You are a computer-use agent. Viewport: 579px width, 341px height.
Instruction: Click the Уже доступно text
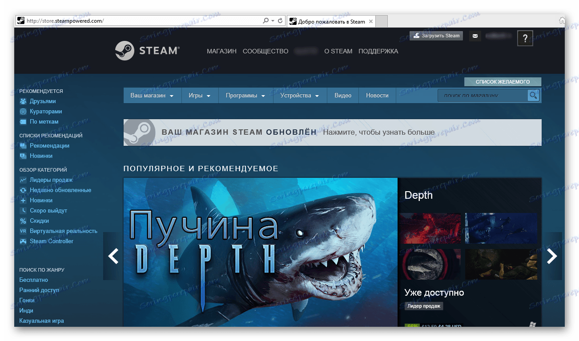434,293
